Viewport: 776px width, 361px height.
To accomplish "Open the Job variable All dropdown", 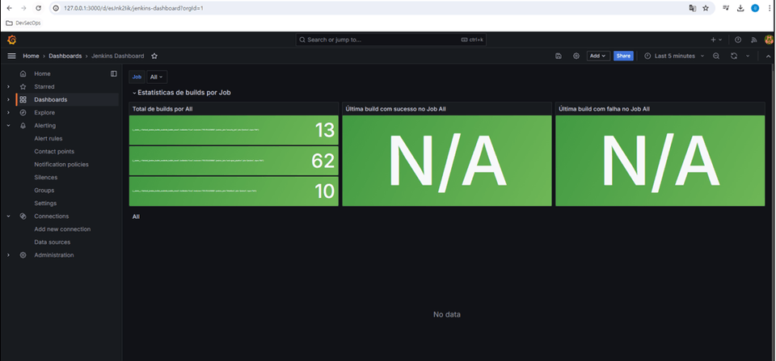I will (157, 78).
